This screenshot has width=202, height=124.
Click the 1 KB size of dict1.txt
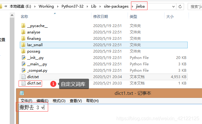[182, 83]
